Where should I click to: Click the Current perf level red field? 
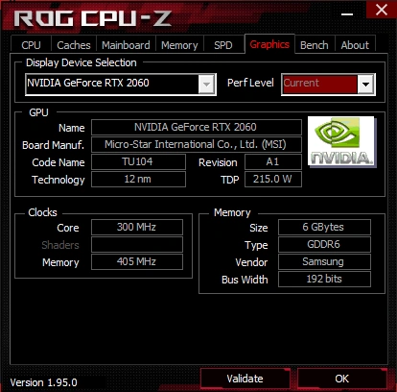319,85
